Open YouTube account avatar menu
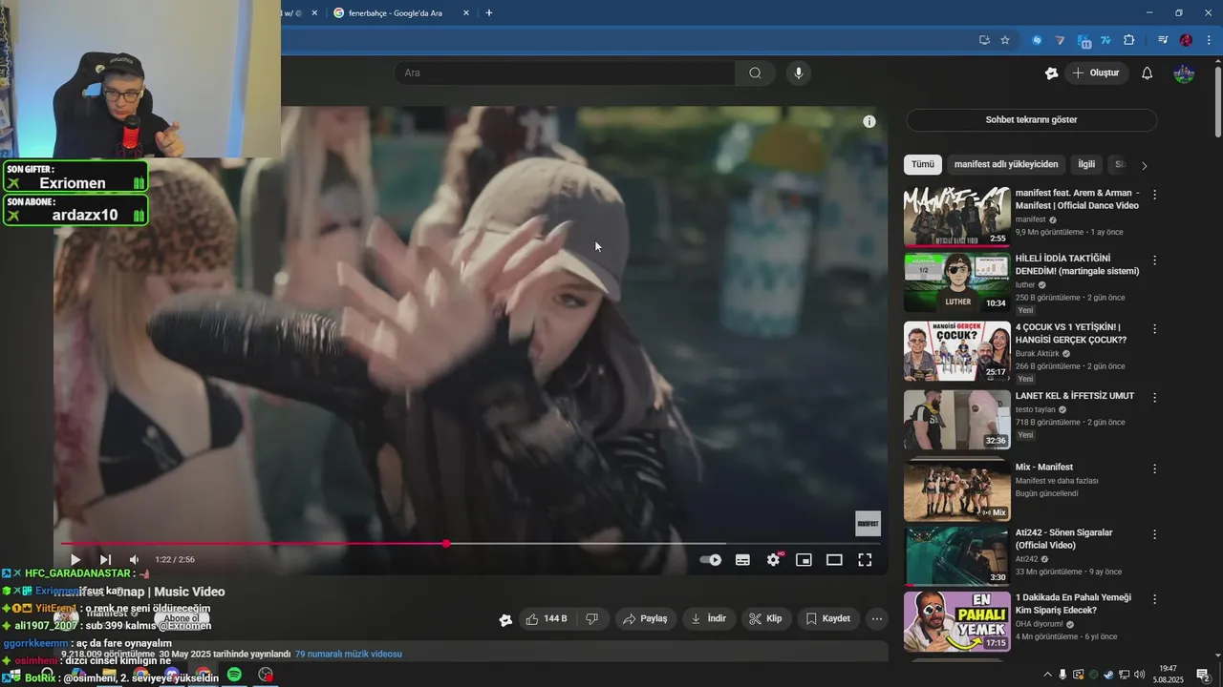 coord(1184,73)
